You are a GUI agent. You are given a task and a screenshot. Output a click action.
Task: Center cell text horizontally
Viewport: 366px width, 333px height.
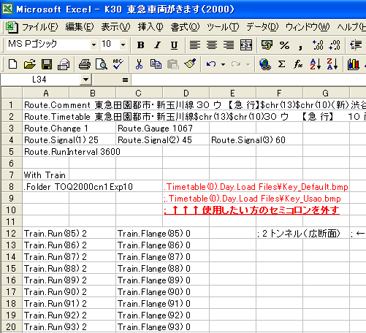212,45
